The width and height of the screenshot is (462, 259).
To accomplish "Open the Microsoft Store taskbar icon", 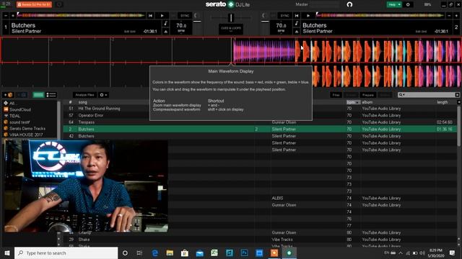I will [x=185, y=253].
